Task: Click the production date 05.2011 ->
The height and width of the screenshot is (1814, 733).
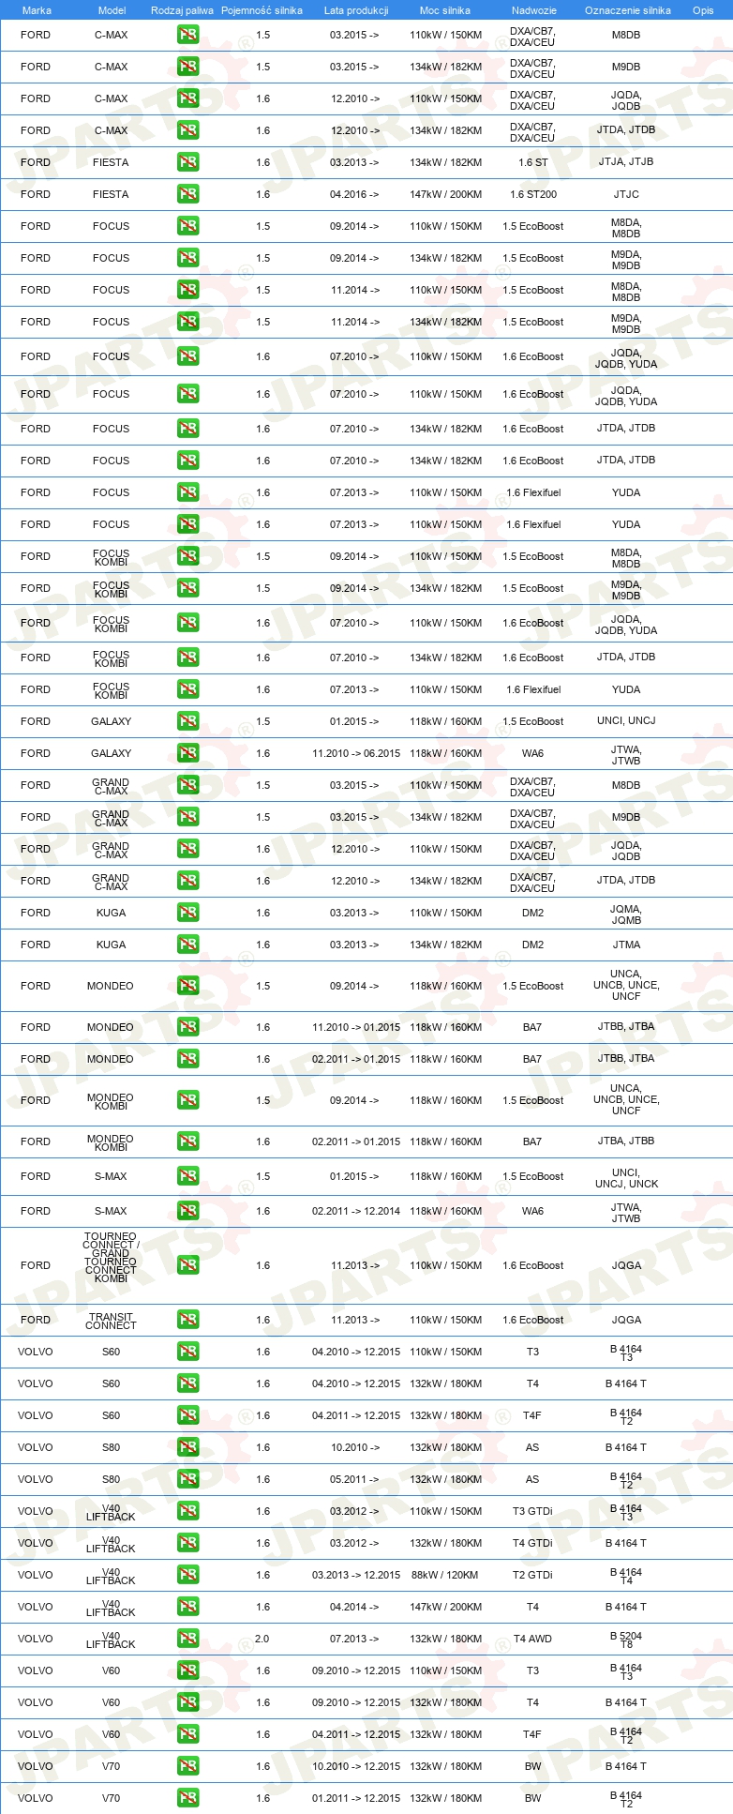Action: click(354, 1479)
